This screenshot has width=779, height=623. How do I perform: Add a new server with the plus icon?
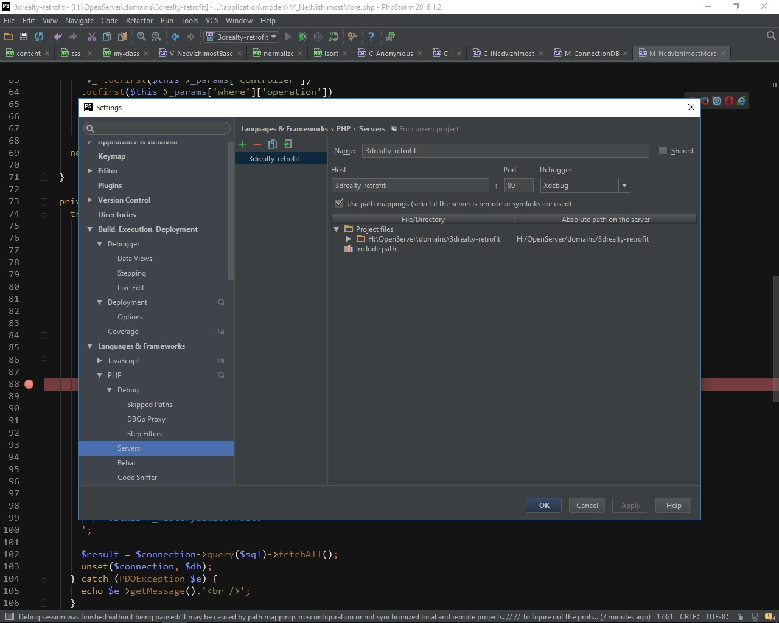point(242,144)
